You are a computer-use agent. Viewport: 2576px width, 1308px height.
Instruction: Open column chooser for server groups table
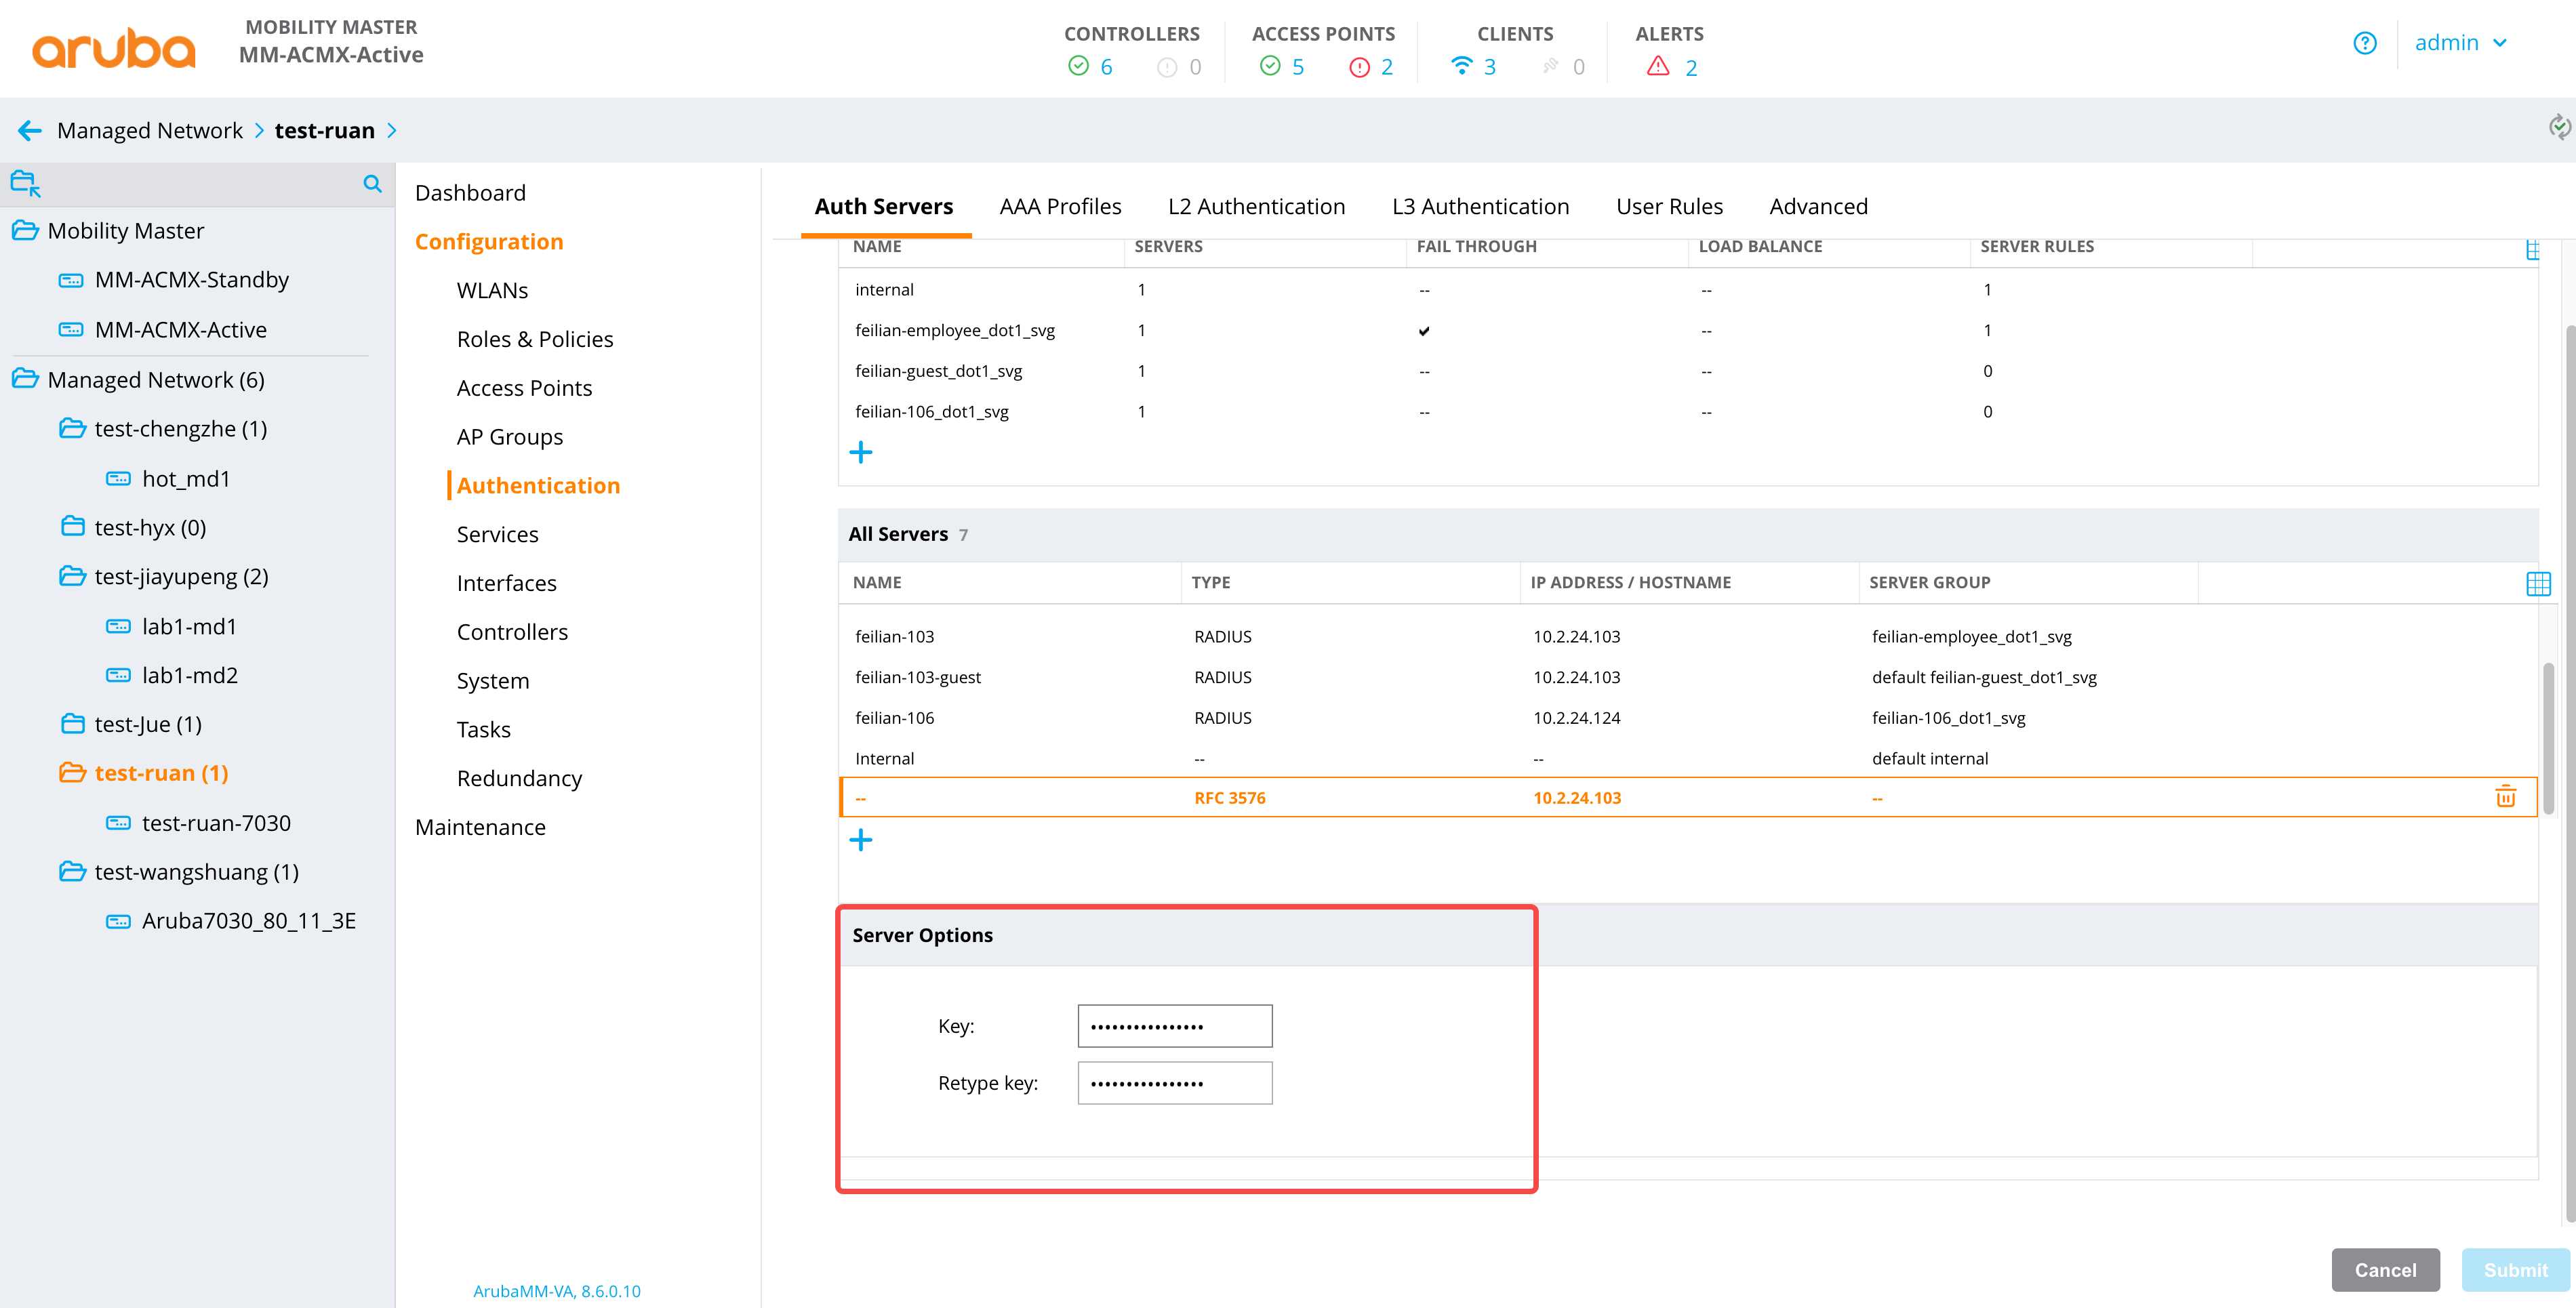coord(2532,249)
